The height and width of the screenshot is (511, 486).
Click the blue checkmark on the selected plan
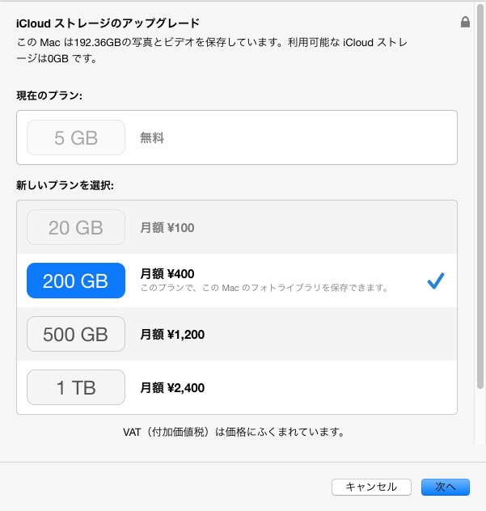click(436, 281)
